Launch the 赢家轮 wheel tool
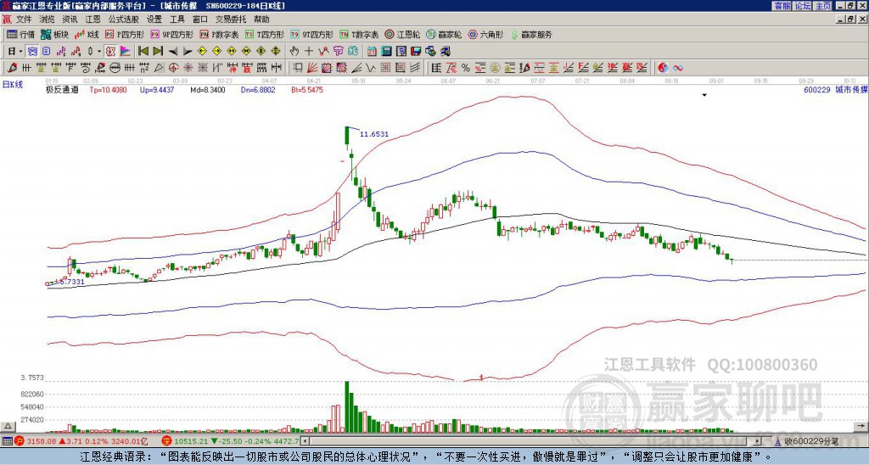The width and height of the screenshot is (869, 465). [444, 34]
